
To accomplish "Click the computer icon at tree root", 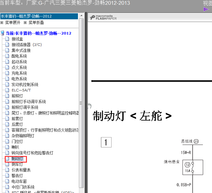I will click(3, 33).
